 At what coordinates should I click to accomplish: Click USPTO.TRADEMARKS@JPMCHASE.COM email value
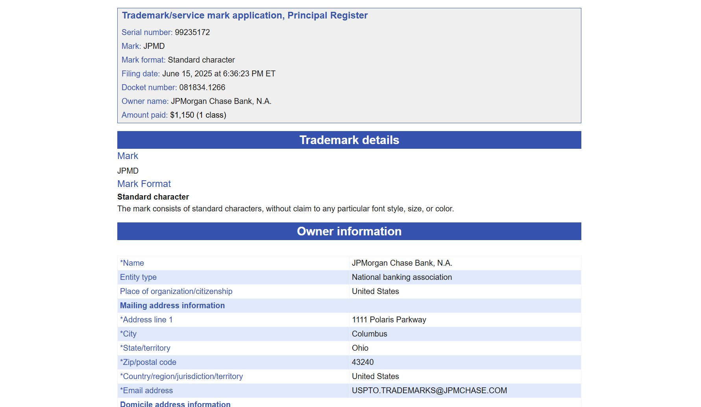pos(429,390)
